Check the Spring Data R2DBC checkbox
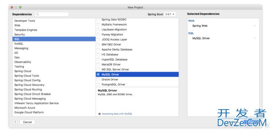The image size is (270, 130). [x=98, y=20]
